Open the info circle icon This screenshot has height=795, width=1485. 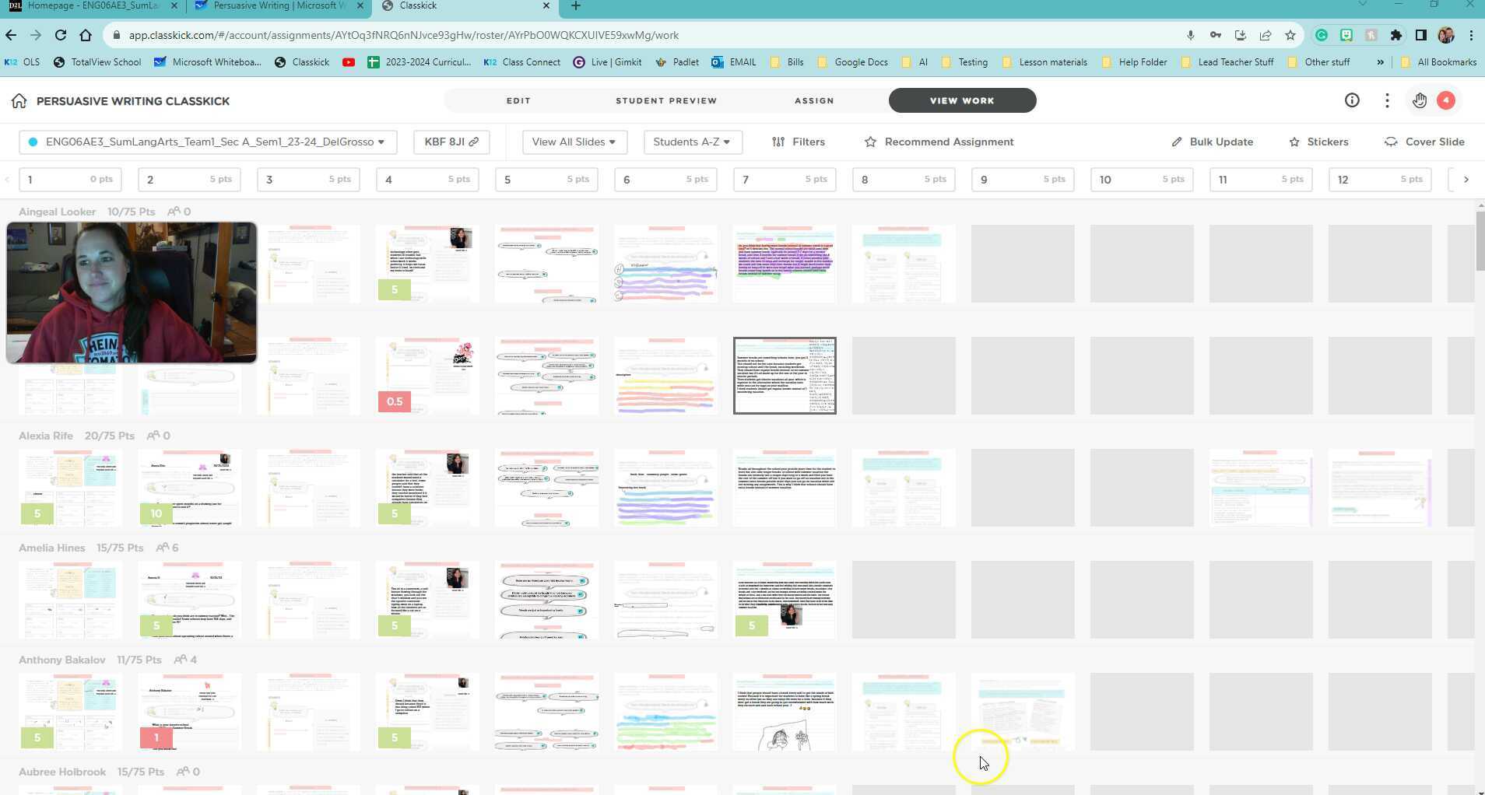tap(1352, 100)
